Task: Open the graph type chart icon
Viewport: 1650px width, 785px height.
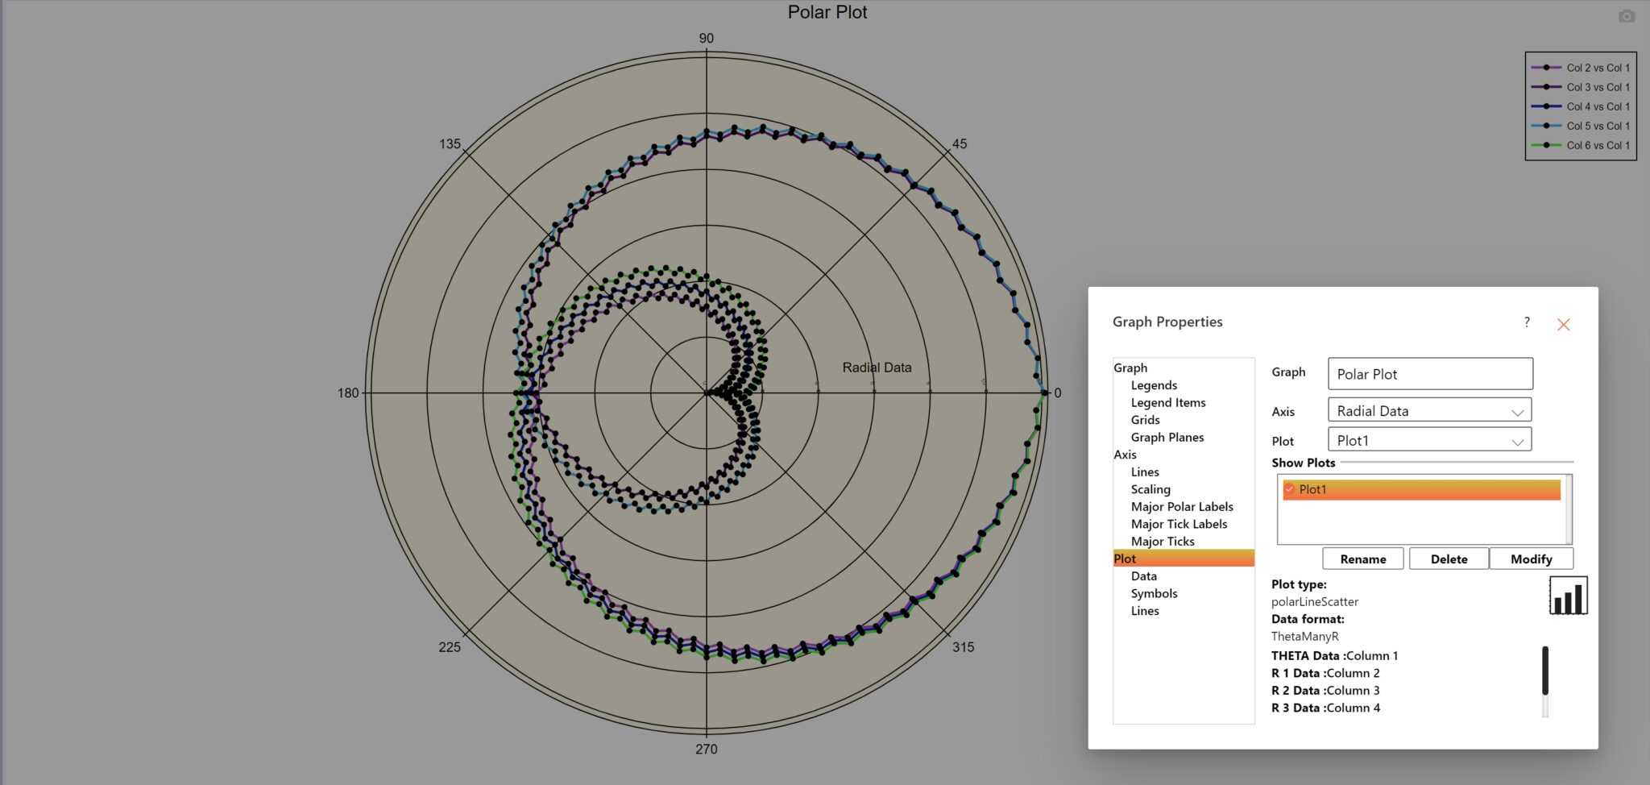Action: pos(1568,596)
